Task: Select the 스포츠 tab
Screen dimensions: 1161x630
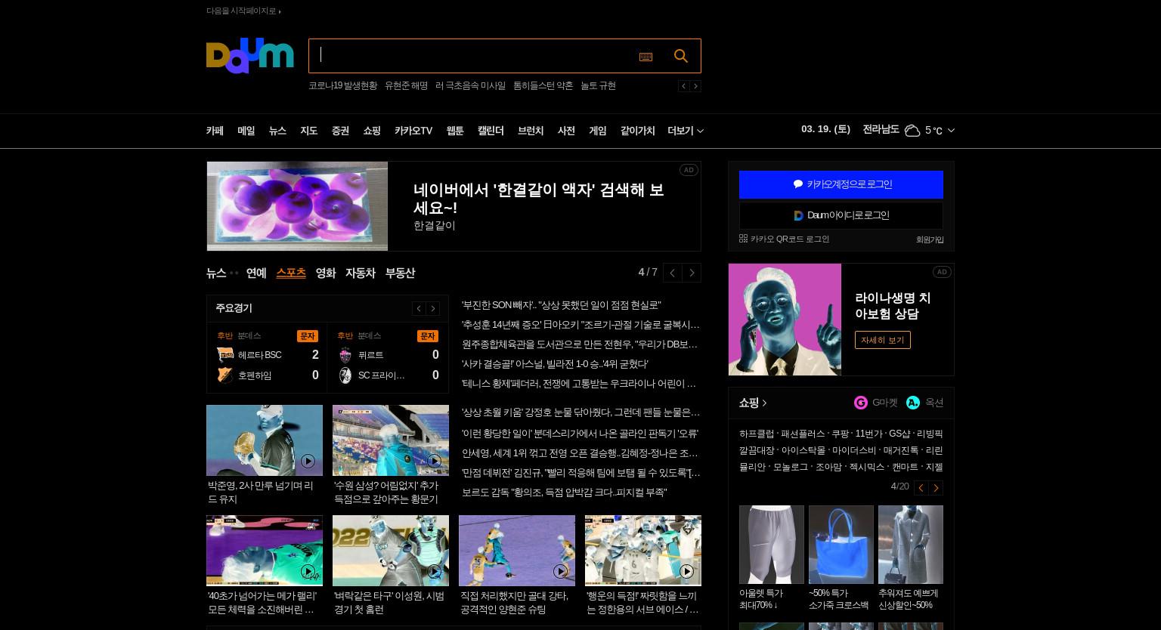Action: 291,273
